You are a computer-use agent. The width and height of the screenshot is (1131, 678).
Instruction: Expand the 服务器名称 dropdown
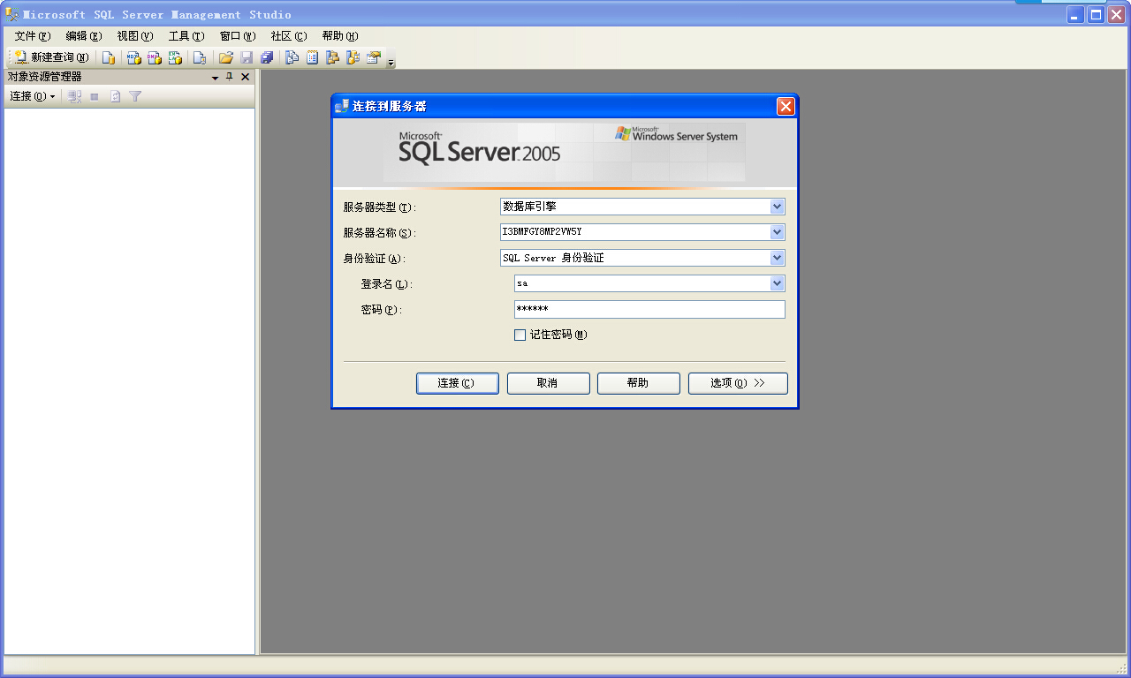tap(777, 232)
